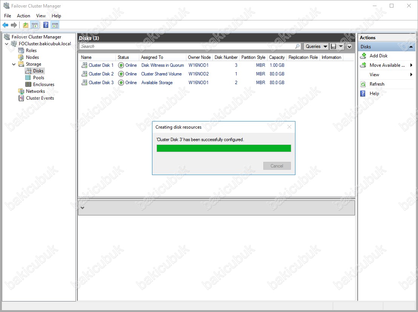The height and width of the screenshot is (312, 418).
Task: Open the View submenu in Actions pane
Action: [387, 75]
